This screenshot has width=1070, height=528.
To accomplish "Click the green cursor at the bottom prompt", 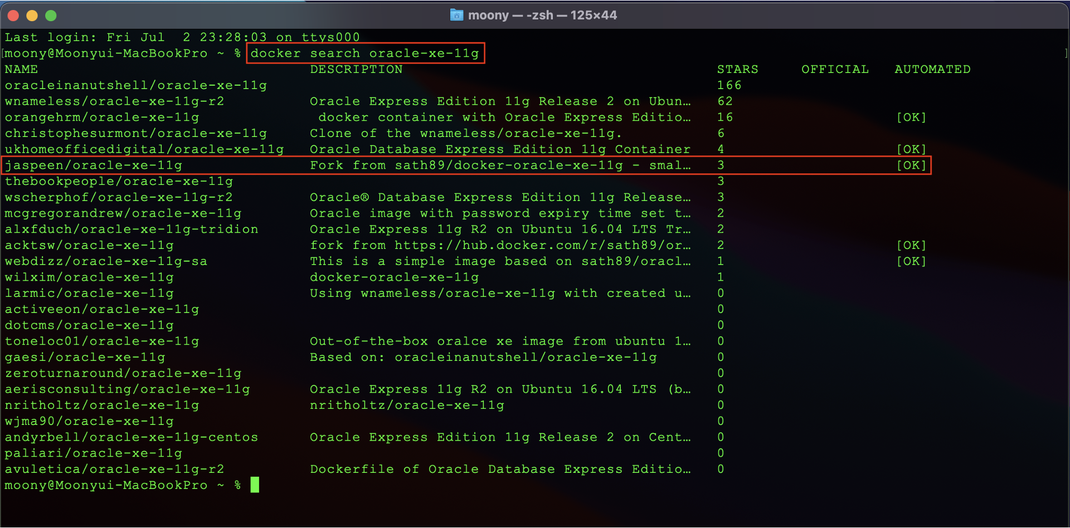I will pos(255,485).
